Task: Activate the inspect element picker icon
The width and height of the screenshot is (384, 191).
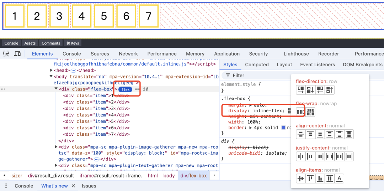Action: click(x=6, y=54)
